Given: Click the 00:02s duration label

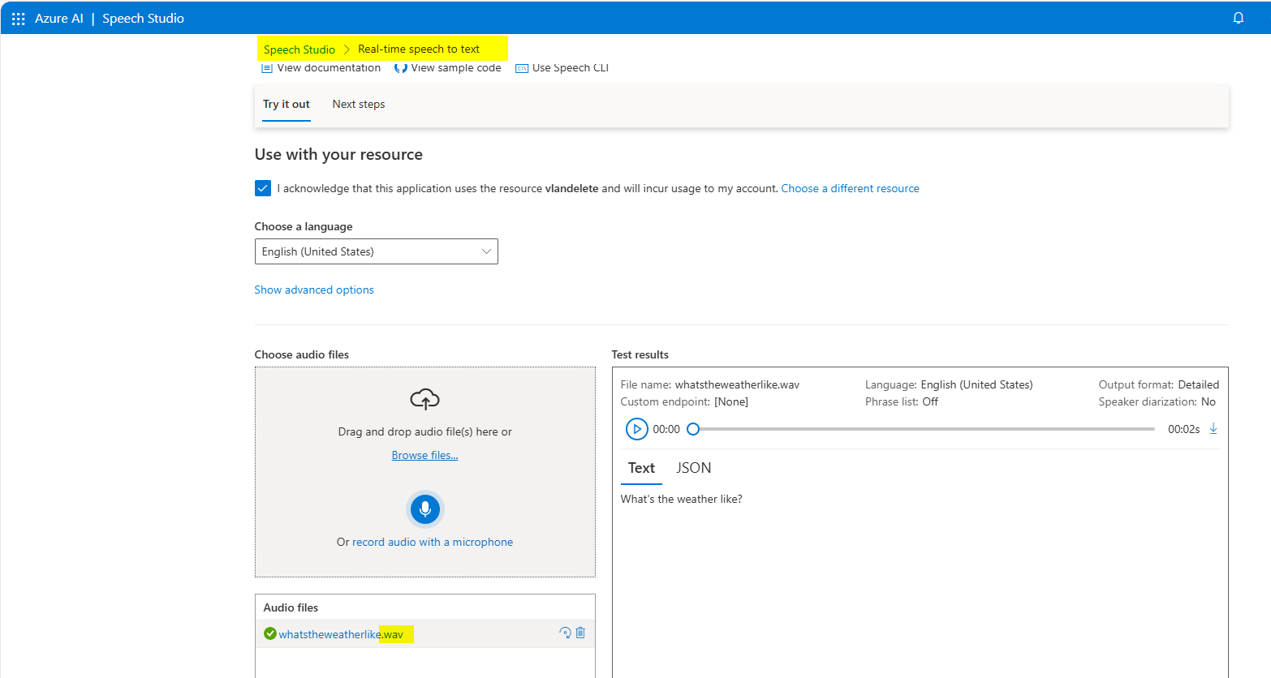Looking at the screenshot, I should tap(1184, 429).
